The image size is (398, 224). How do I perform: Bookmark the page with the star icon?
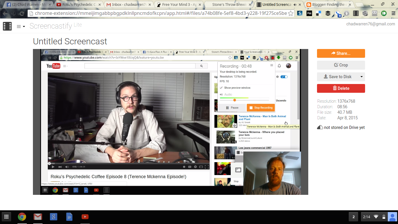click(290, 13)
